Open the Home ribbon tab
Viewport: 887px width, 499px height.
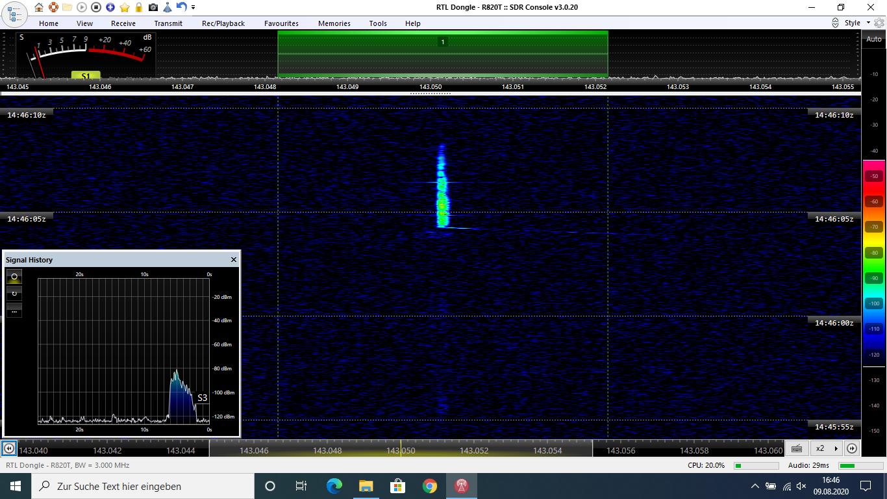pos(49,23)
